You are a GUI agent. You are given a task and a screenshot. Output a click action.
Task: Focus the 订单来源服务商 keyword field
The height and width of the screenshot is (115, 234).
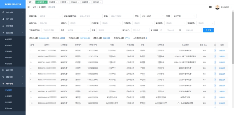tap(90, 16)
